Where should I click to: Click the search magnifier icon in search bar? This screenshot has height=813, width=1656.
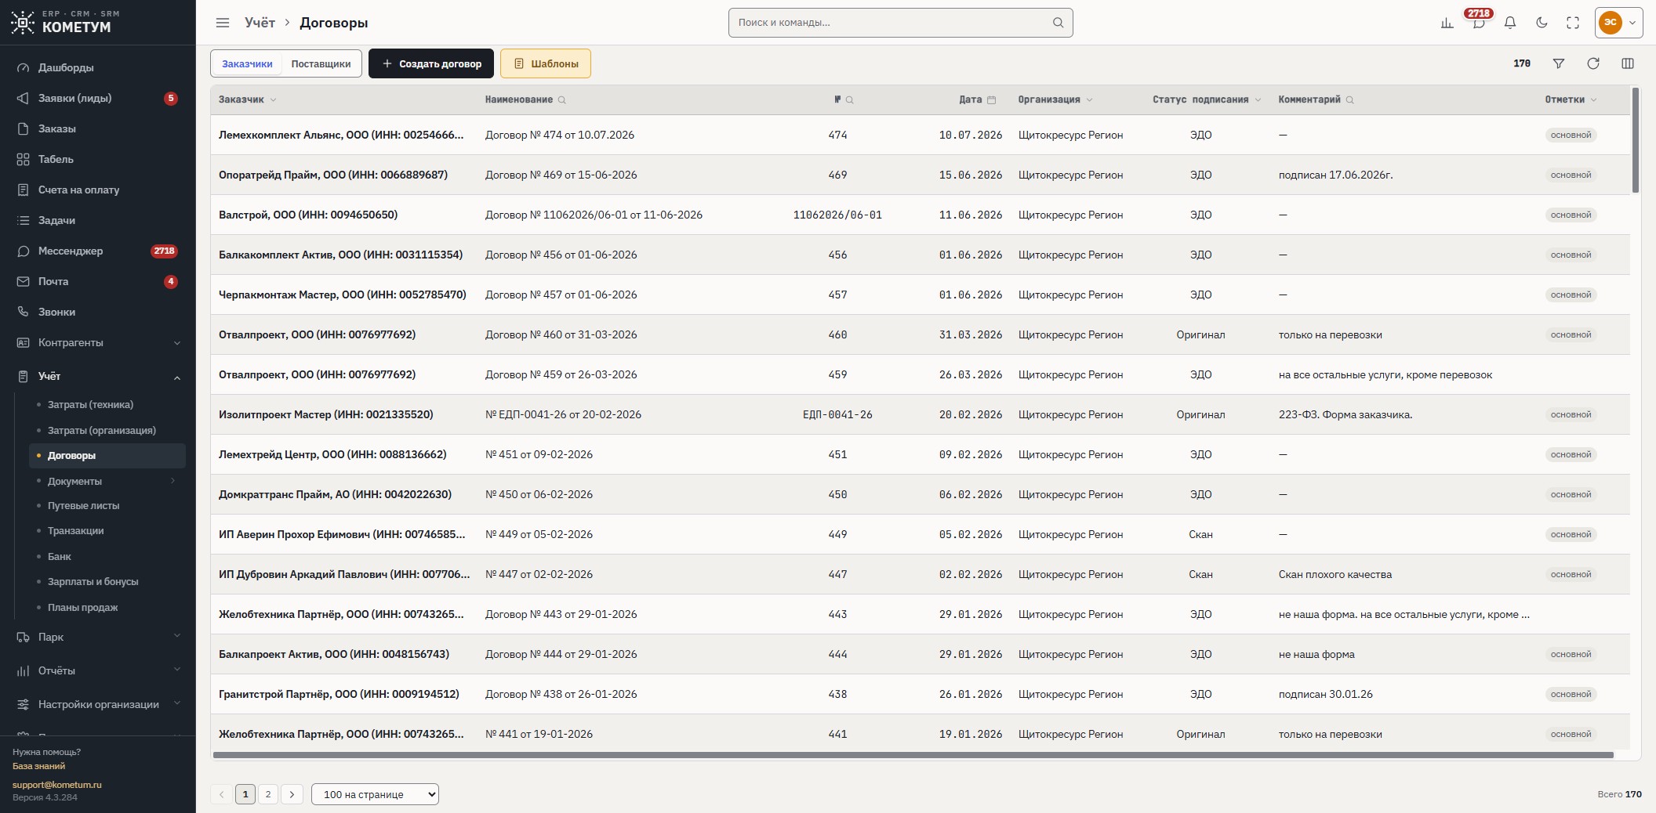[x=1058, y=23]
